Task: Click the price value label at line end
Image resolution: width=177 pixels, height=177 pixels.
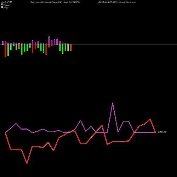Action: [x=162, y=132]
